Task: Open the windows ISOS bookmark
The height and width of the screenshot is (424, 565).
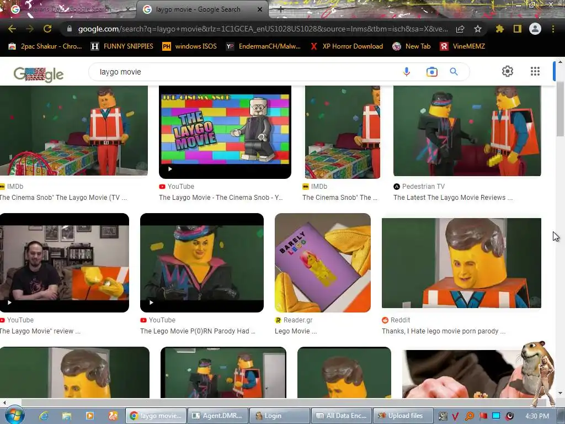Action: point(190,46)
